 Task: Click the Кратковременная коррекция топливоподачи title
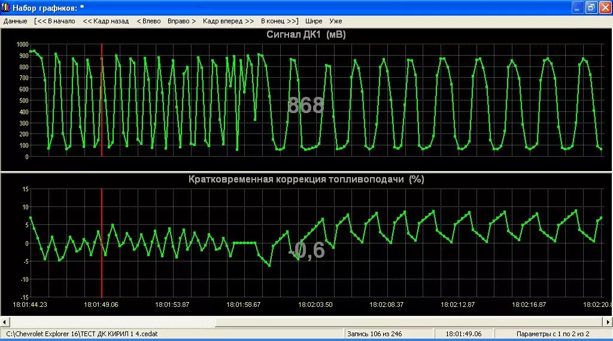point(306,179)
